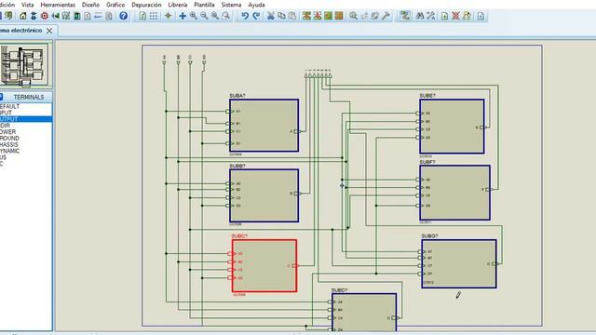Open the Home page icon

[22, 16]
